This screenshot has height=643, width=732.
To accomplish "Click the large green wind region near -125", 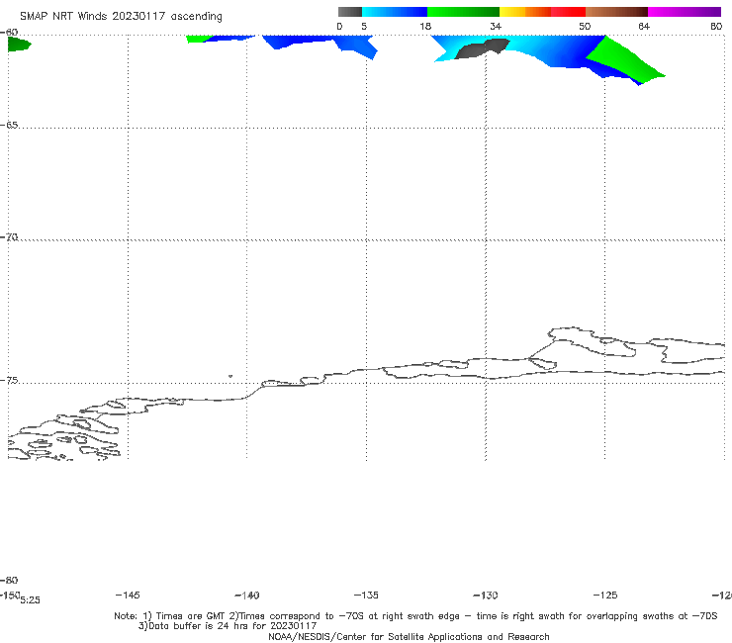I will tap(623, 58).
